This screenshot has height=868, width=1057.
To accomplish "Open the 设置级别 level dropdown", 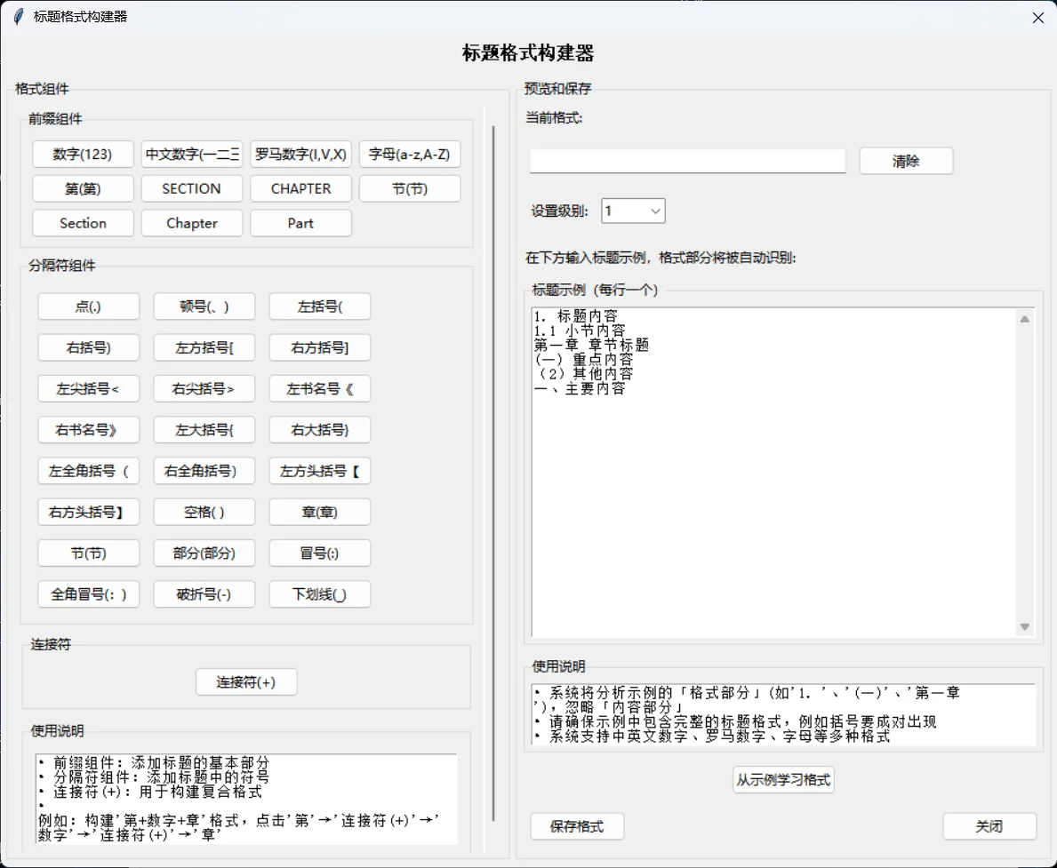I will click(632, 211).
